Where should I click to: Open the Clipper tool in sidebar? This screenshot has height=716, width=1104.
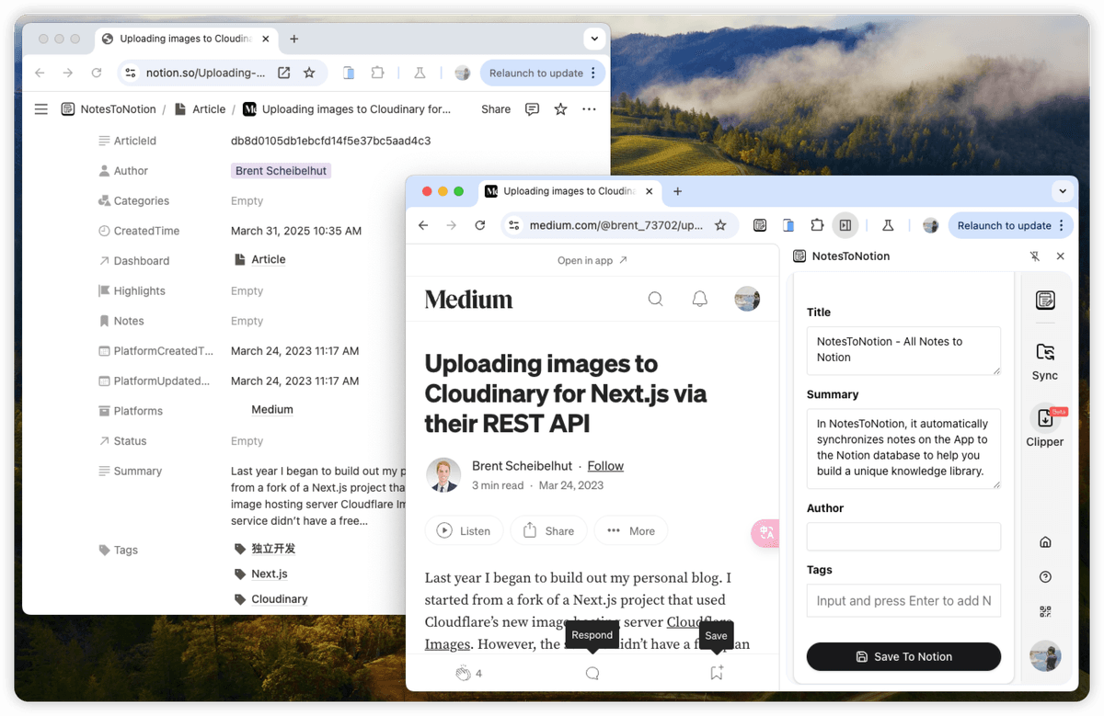[x=1044, y=419]
